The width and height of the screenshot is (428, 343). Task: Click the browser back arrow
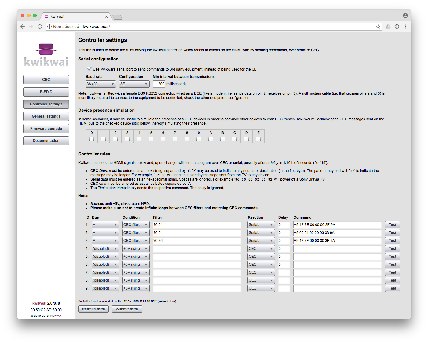[23, 27]
